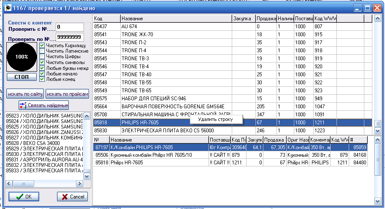Select the Кухонный комбайн Philips HR 7605/10 row
Screen dimensions: 385x209
coord(158,155)
